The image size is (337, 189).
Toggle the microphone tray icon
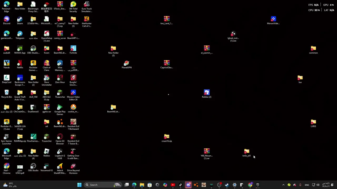pos(300,185)
